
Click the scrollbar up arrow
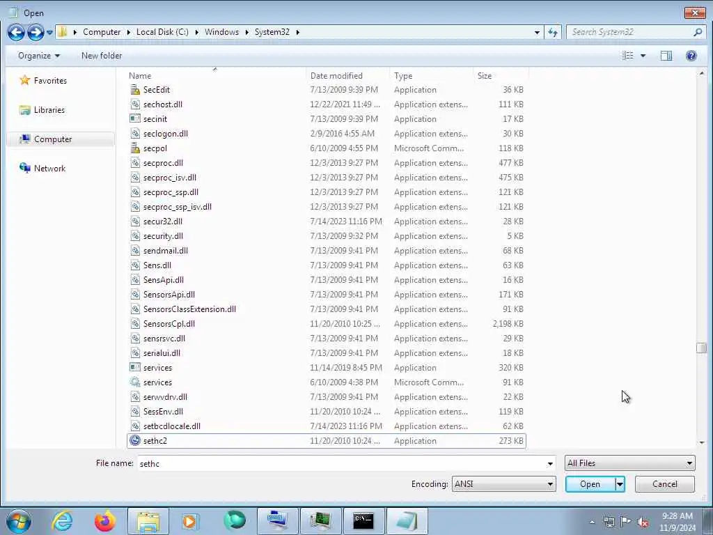(x=702, y=73)
